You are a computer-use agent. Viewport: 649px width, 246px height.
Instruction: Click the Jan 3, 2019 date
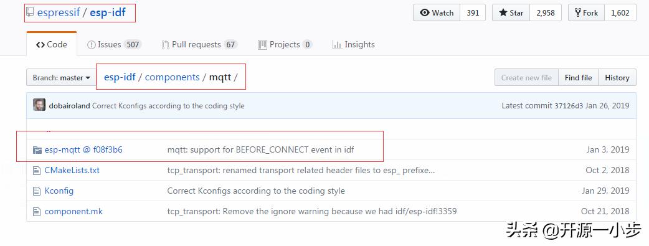click(608, 149)
